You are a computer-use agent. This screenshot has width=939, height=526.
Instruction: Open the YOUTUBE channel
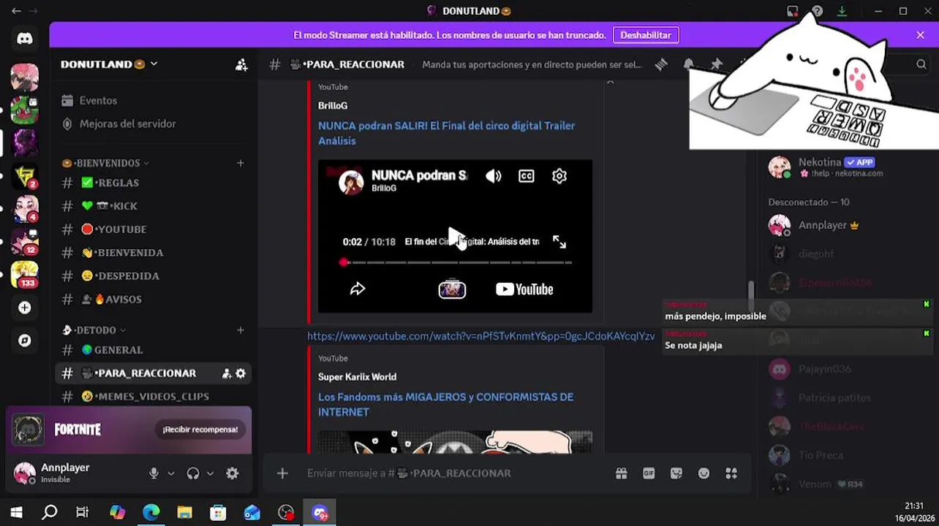(x=154, y=229)
